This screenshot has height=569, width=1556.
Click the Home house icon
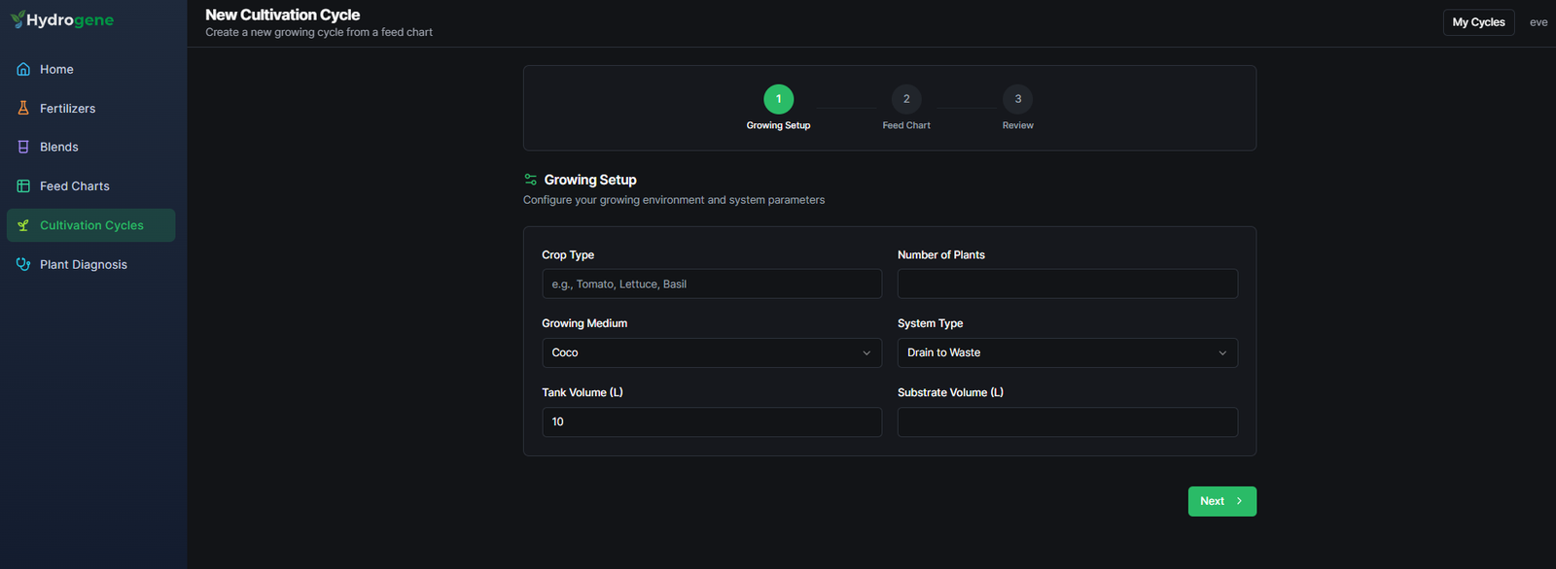pos(23,69)
